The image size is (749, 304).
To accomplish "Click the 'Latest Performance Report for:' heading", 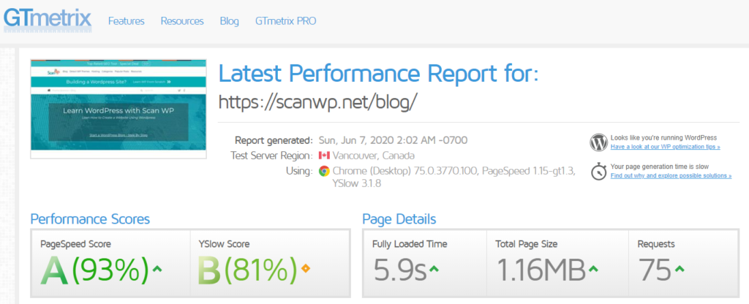I will click(x=378, y=73).
